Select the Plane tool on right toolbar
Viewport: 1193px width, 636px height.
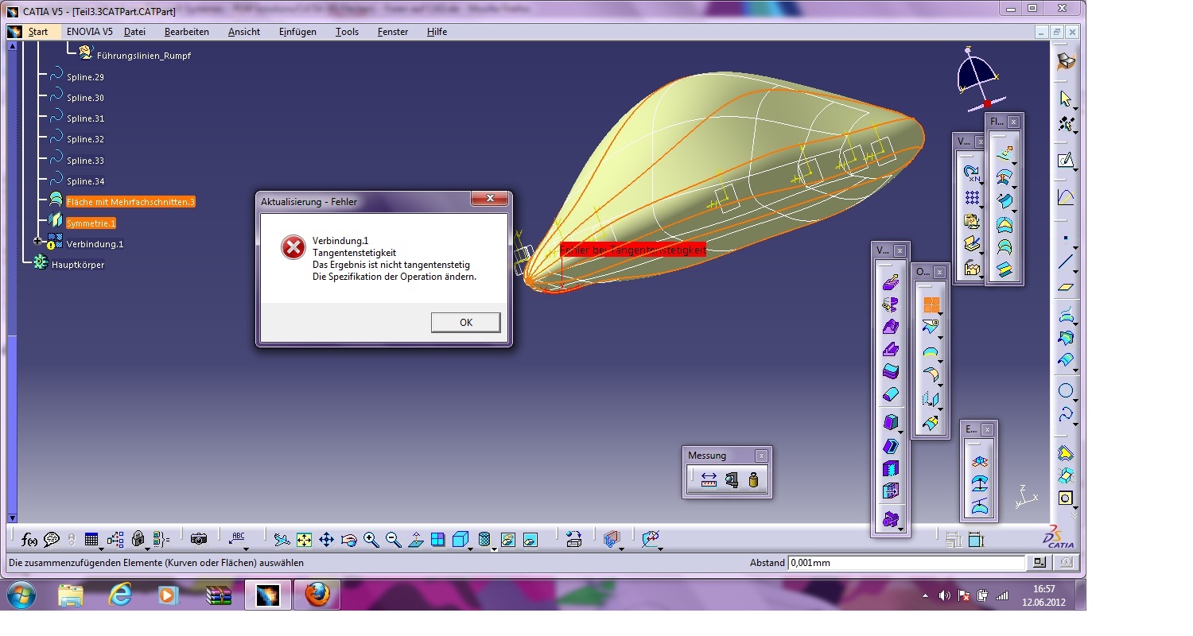point(1066,287)
